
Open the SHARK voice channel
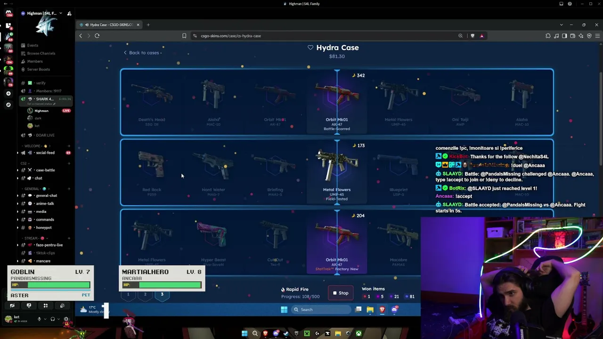pos(46,99)
